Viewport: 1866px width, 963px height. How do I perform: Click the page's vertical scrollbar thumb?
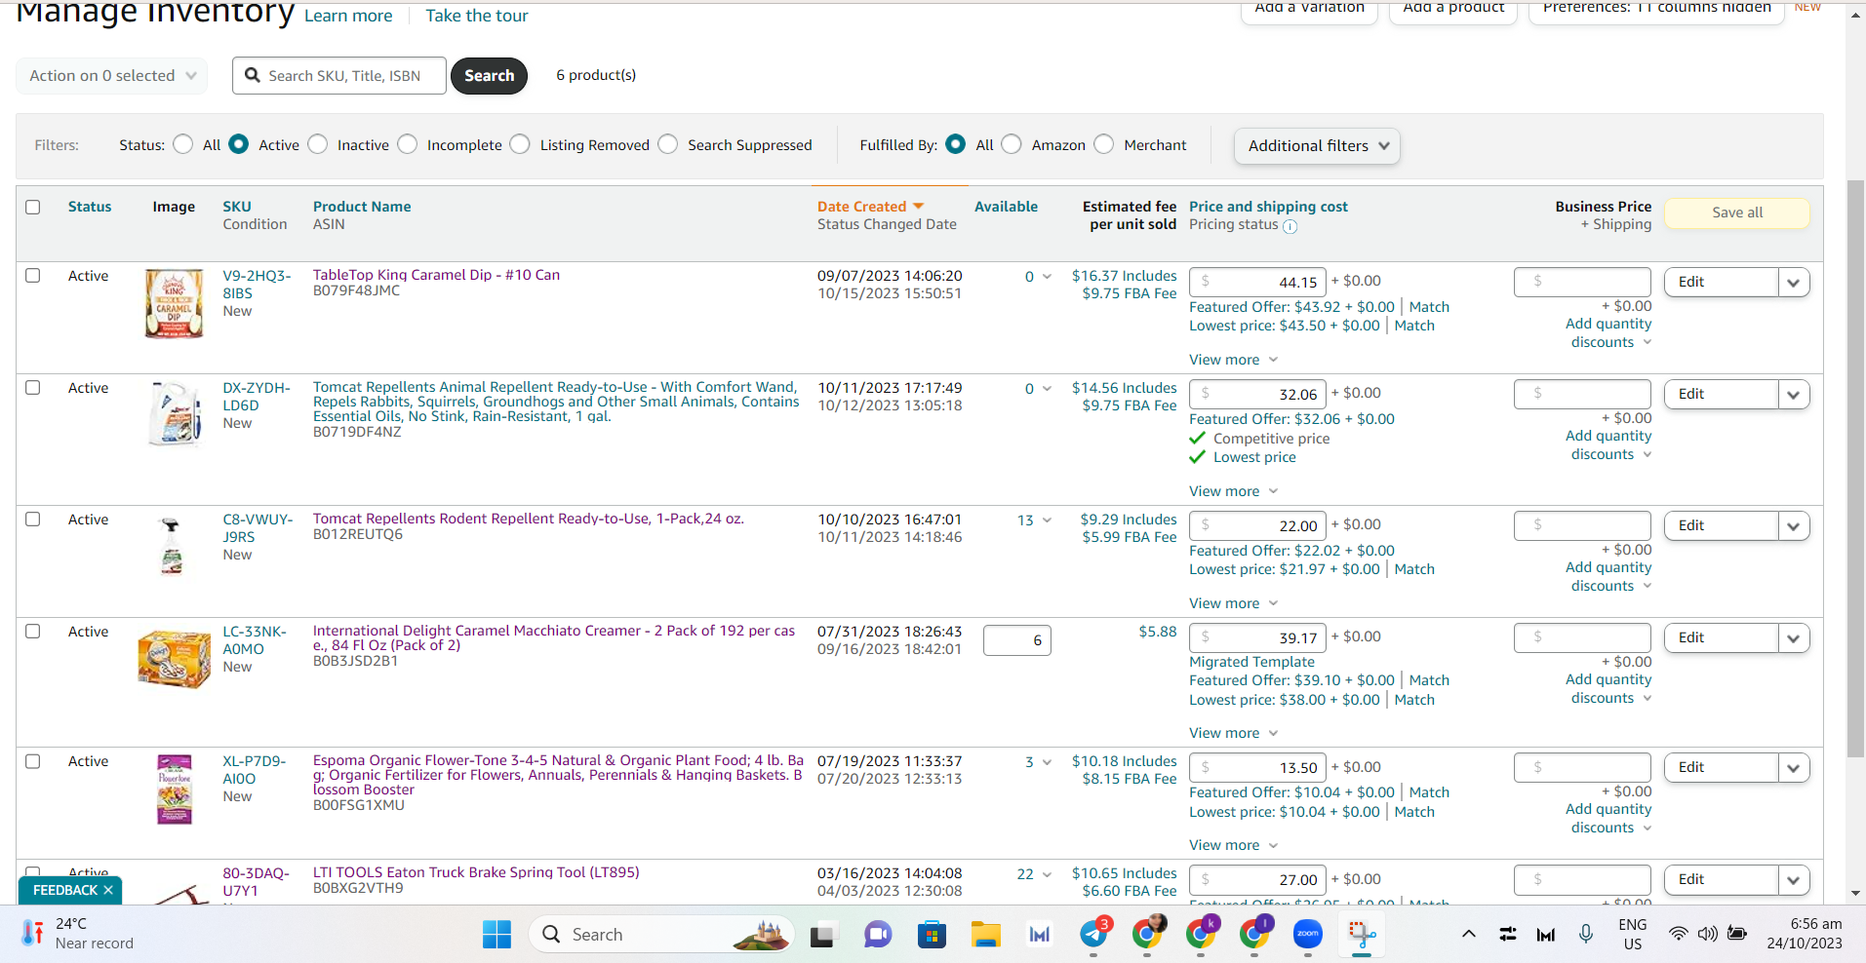coord(1856,468)
